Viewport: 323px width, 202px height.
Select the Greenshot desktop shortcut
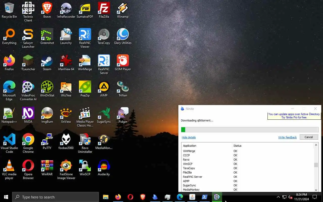pos(47,37)
